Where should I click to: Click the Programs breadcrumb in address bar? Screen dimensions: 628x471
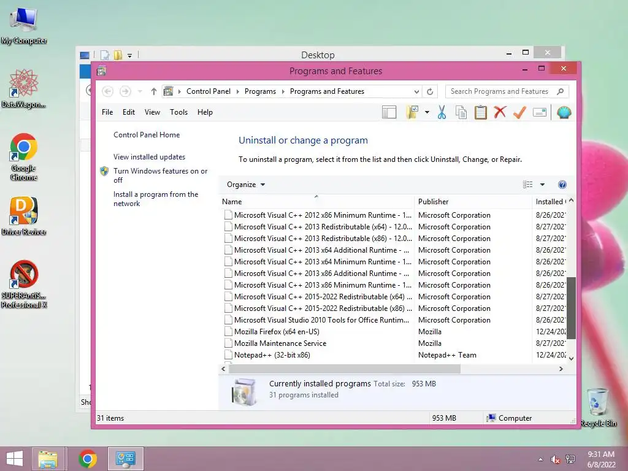point(260,92)
